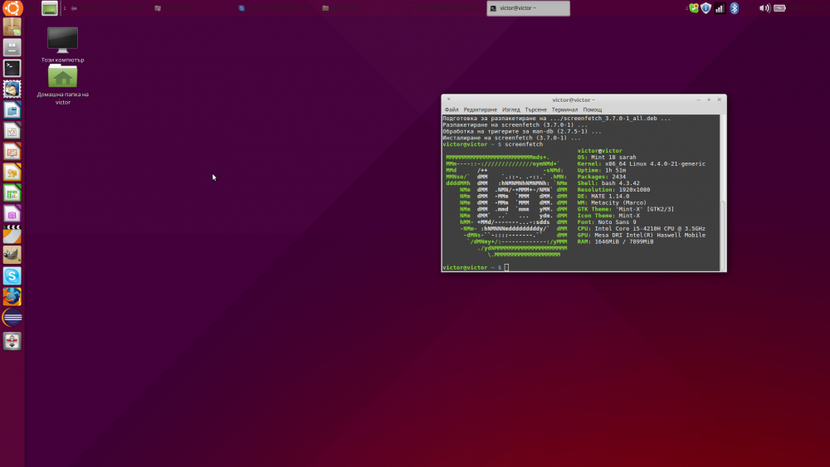Viewport: 830px width, 467px height.
Task: Close the terminal window
Action: (720, 100)
